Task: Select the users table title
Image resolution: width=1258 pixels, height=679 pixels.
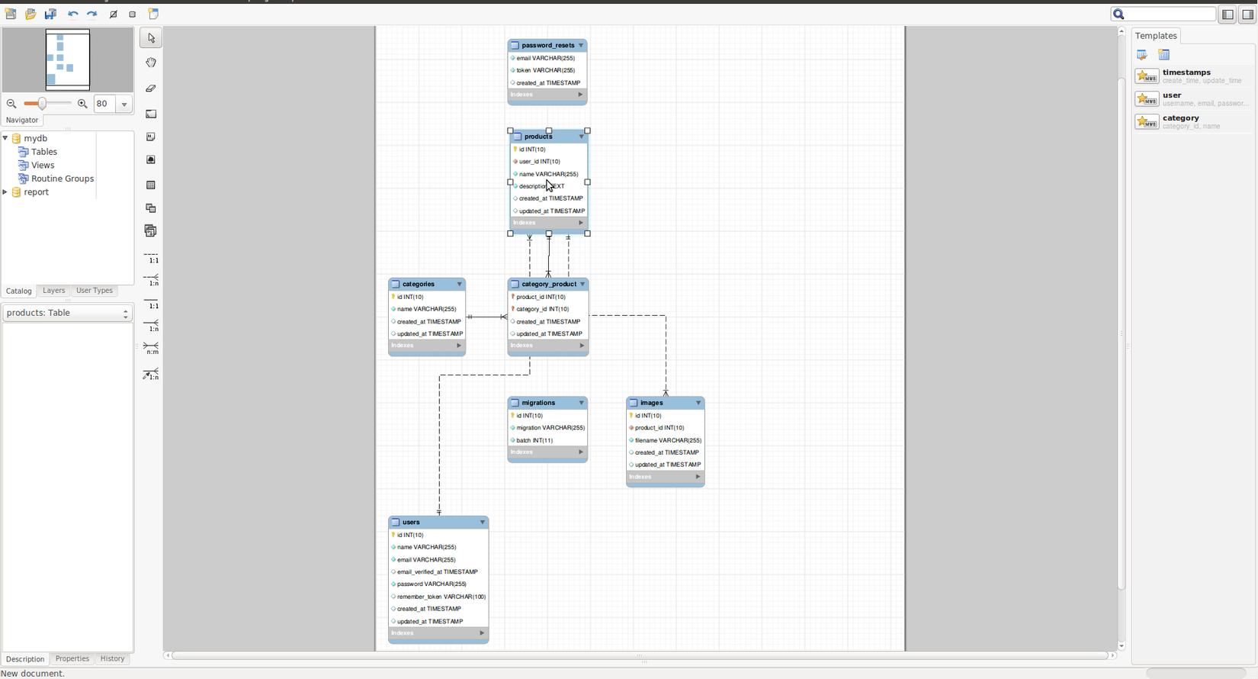Action: point(411,523)
